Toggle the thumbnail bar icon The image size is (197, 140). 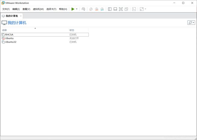point(115,9)
